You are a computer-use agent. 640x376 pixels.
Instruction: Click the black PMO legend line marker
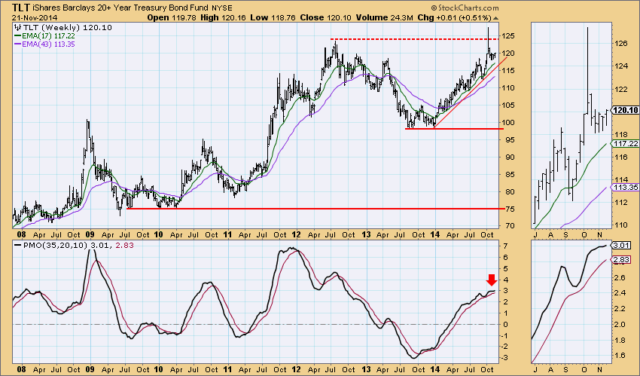point(17,246)
